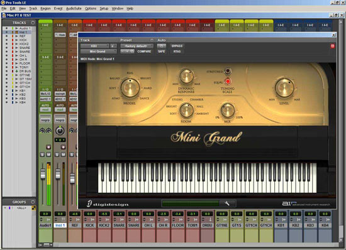This screenshot has height=250, width=346.
Task: Click the digidesign logo on the plug-in
Action: (108, 204)
